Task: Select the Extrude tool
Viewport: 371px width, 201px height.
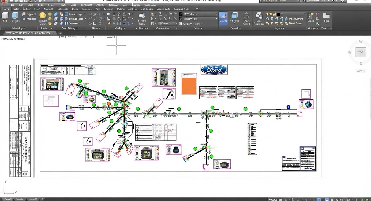Action: 15,17
